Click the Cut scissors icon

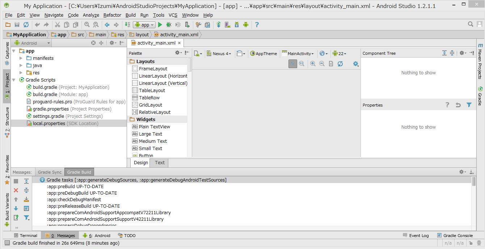pos(57,25)
